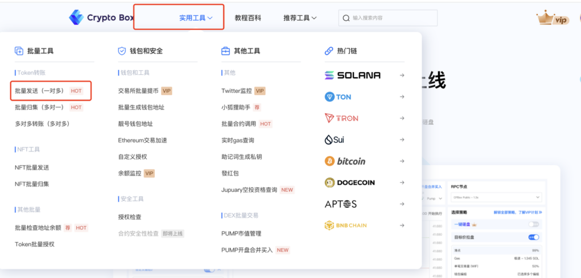Select the TON chain logo
581x278 pixels.
pos(338,97)
